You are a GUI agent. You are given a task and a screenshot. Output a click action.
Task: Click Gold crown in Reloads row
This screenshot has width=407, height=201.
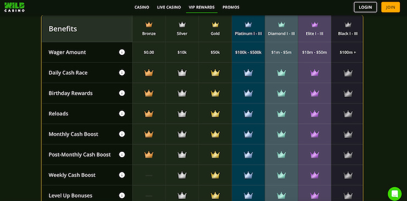pos(215,114)
